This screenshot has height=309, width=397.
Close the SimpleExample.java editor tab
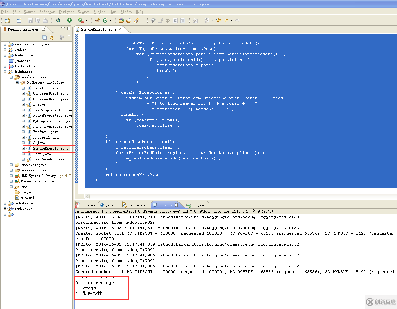coord(120,29)
